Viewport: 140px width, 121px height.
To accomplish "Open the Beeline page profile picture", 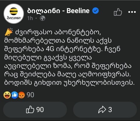I will click(x=14, y=14).
